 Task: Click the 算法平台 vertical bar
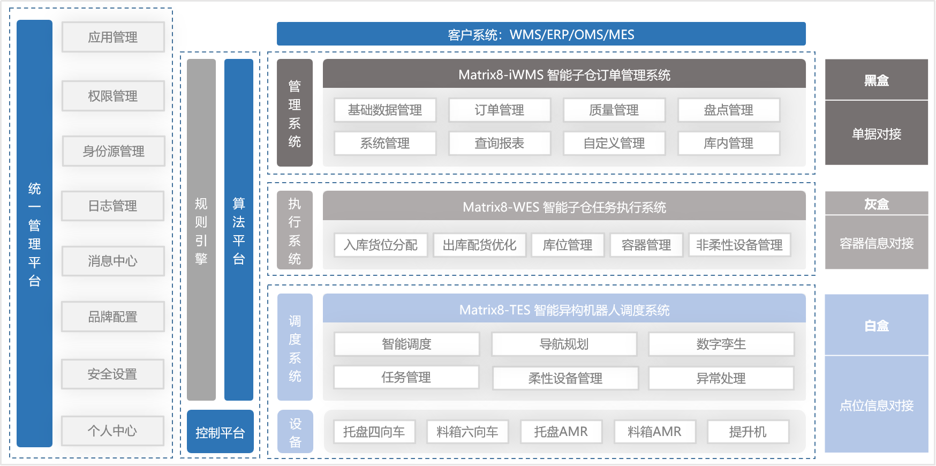point(239,230)
